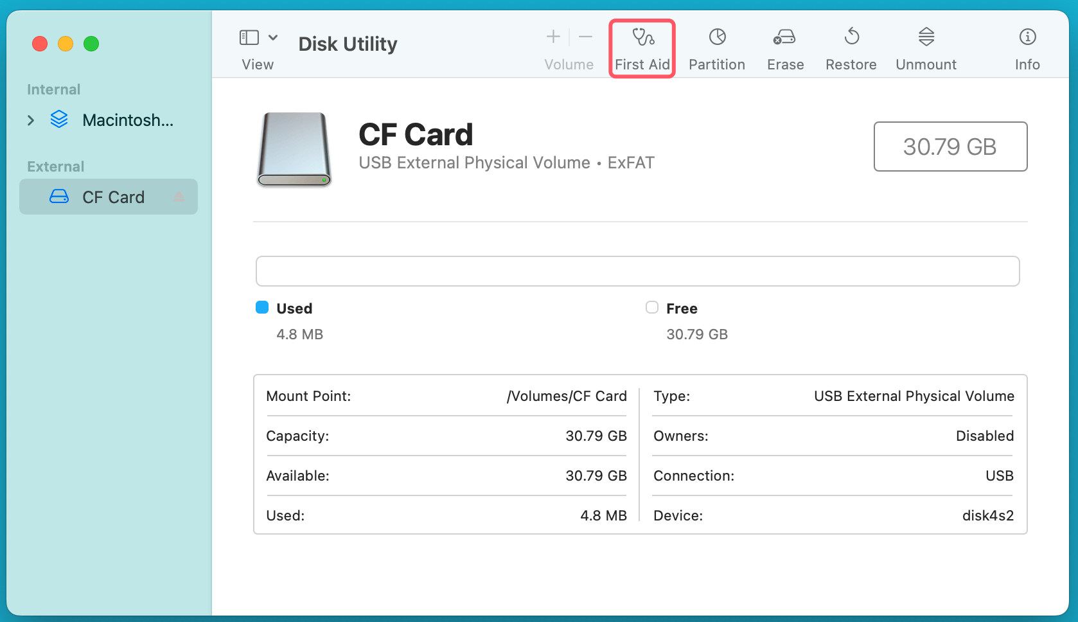The height and width of the screenshot is (622, 1078).
Task: Click the Used space indicator
Action: tap(262, 308)
